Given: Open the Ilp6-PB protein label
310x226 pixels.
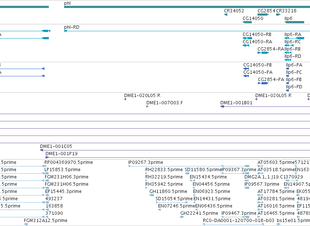Looking at the screenshot, I should point(294,80).
